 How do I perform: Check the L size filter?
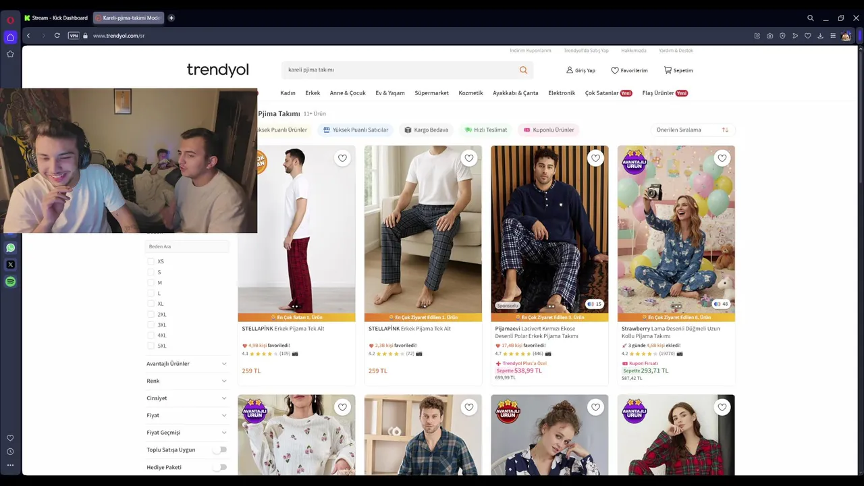click(x=151, y=293)
